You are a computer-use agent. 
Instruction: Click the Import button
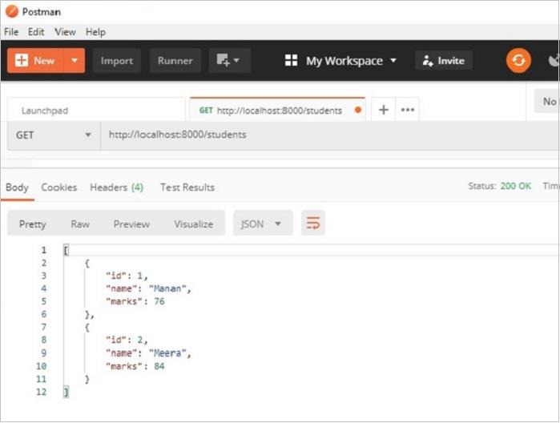(117, 61)
